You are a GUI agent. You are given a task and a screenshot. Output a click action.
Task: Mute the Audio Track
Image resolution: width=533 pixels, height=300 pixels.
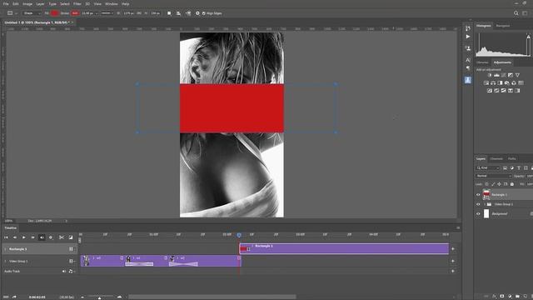tap(64, 272)
